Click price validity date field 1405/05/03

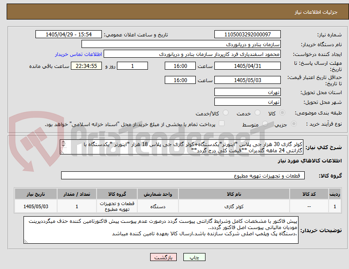click(247, 80)
